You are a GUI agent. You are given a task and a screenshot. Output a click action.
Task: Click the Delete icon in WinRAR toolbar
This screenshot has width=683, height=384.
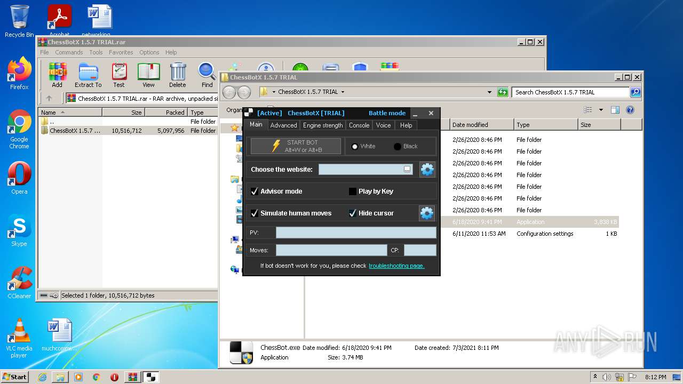coord(178,75)
